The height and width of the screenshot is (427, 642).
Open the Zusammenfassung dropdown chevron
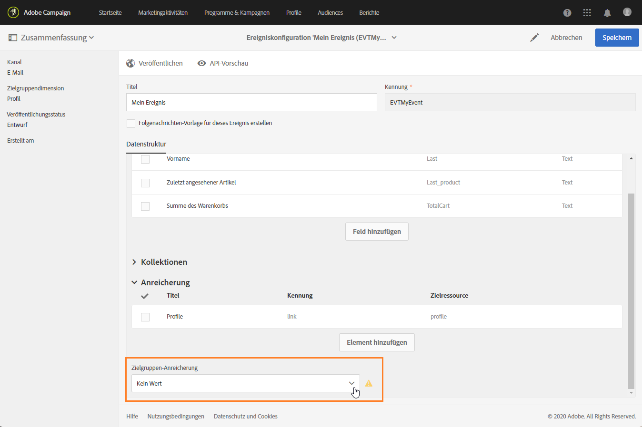point(91,38)
